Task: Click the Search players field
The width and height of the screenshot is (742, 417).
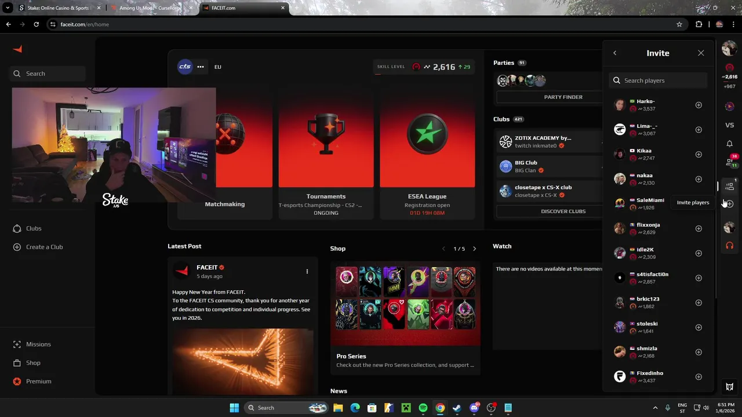Action: coord(659,81)
